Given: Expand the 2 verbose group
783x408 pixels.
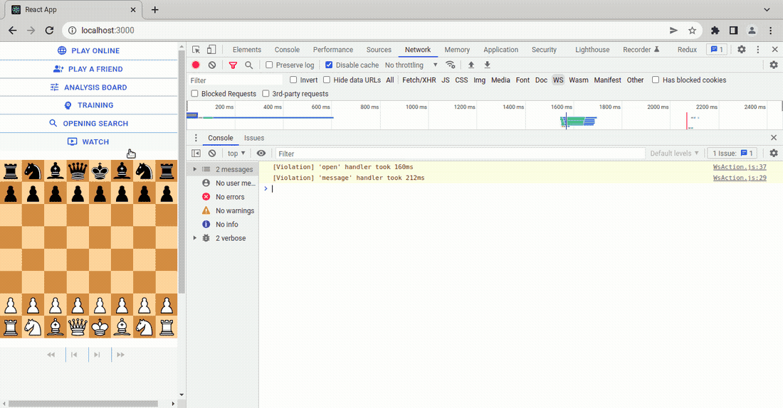Looking at the screenshot, I should pos(195,238).
